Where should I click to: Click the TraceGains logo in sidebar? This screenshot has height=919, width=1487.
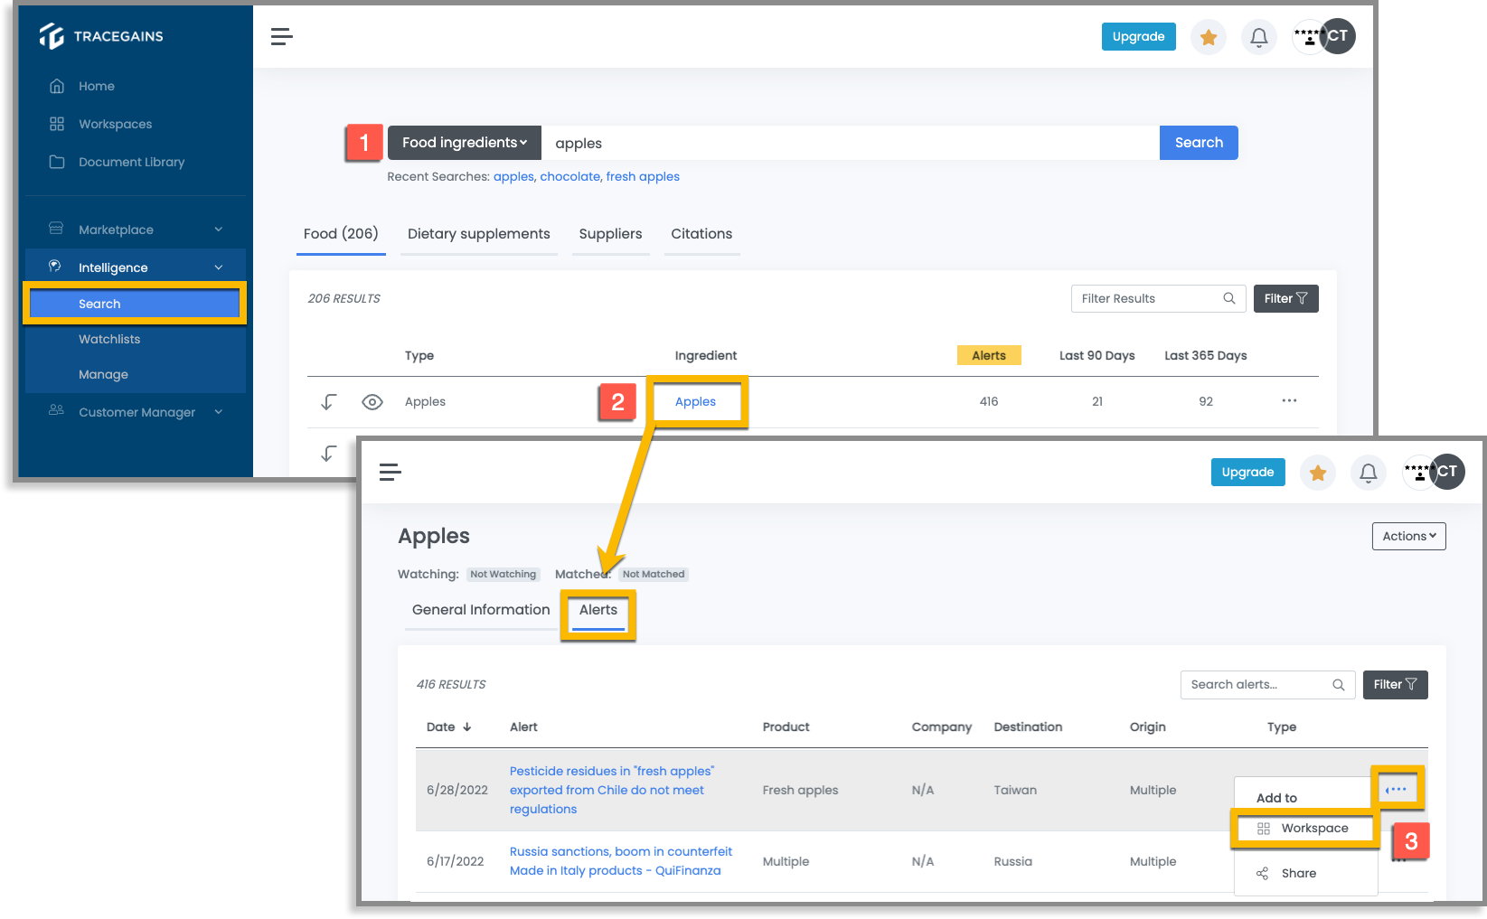tap(100, 36)
